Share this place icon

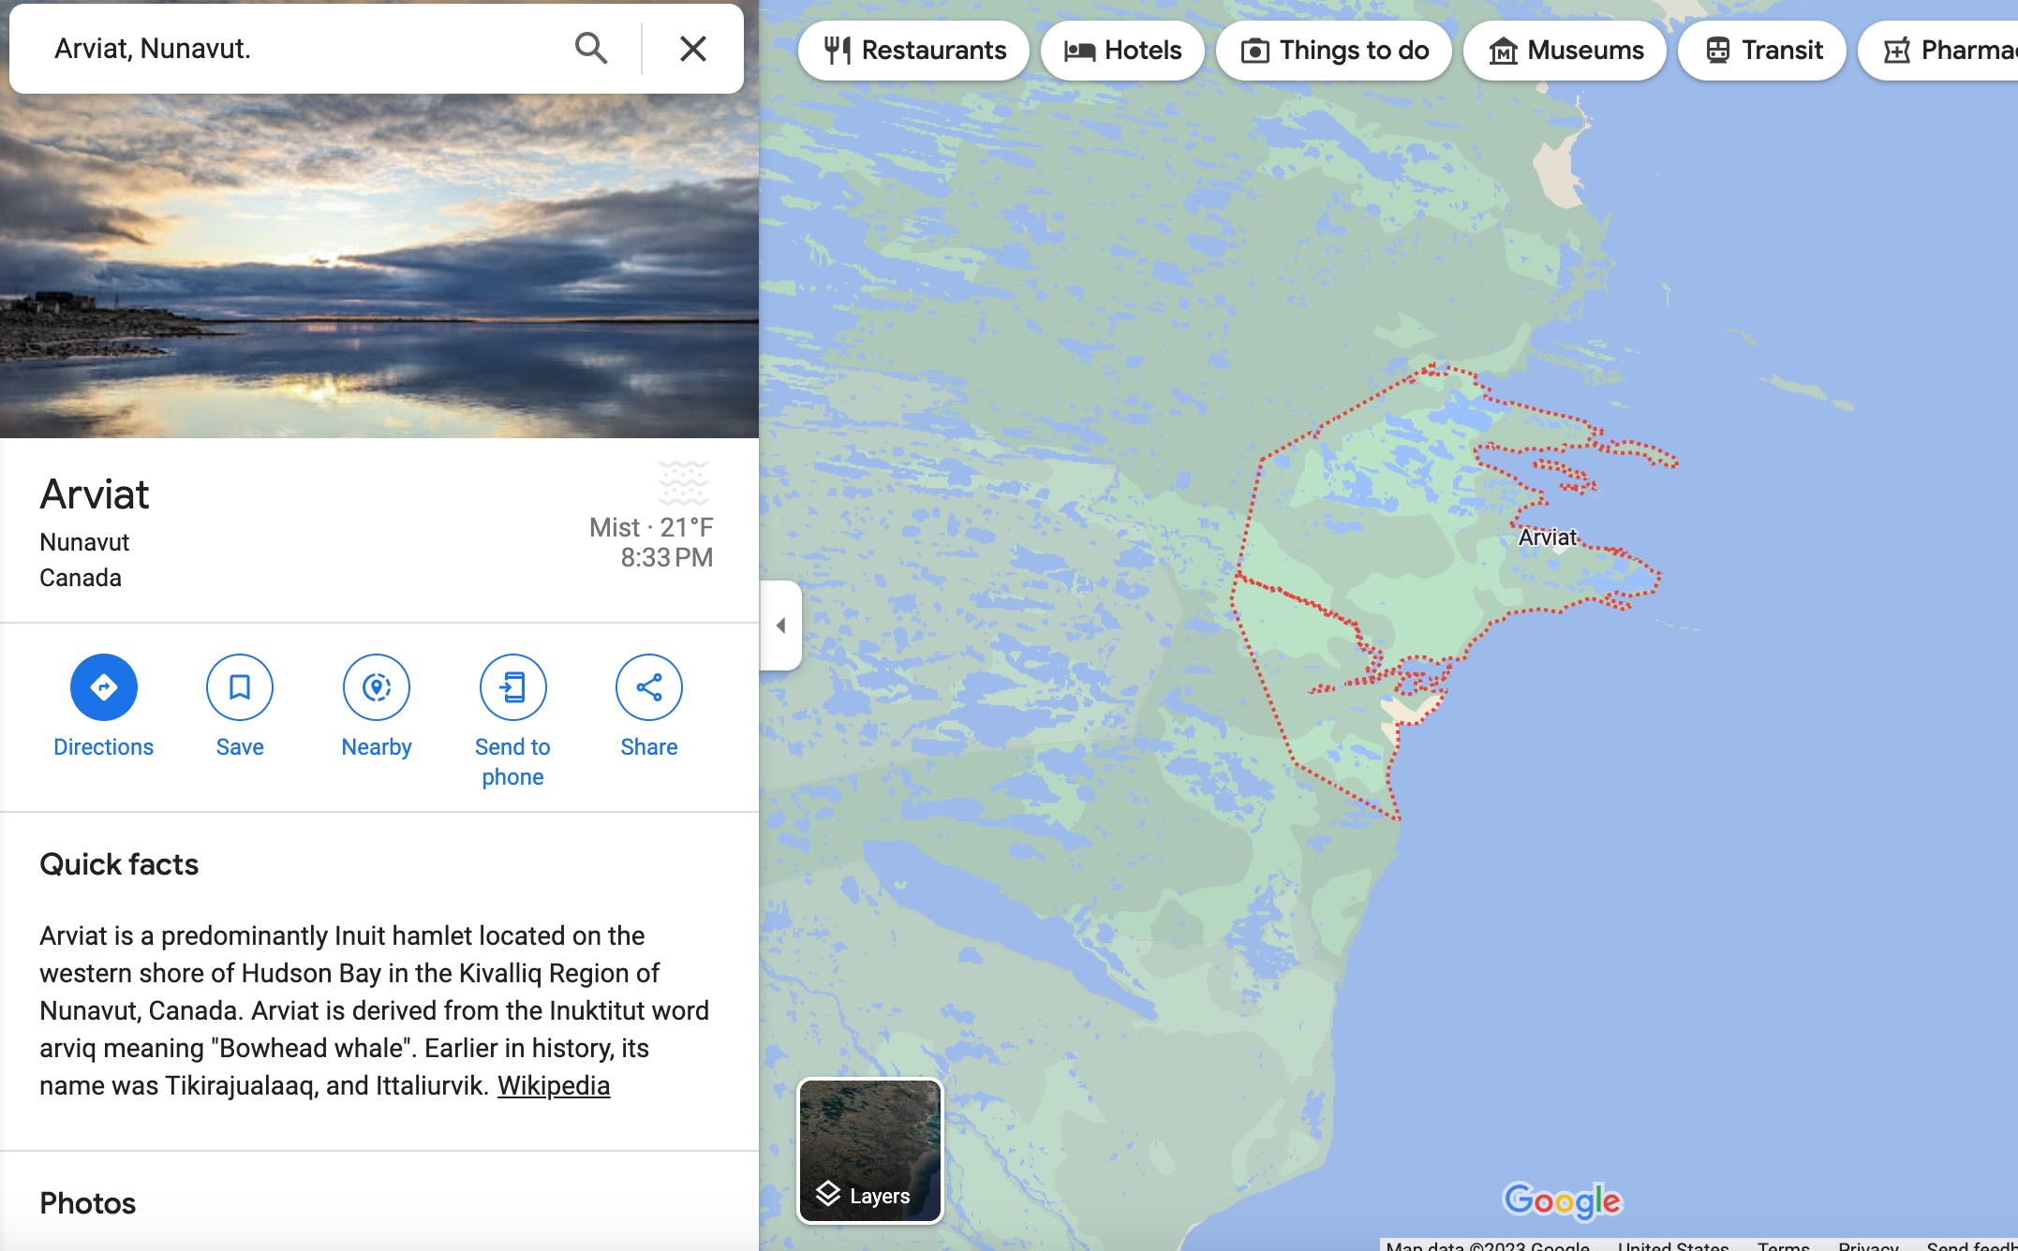(649, 687)
